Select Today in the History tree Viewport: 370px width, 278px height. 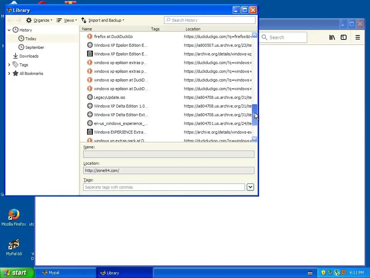[31, 39]
